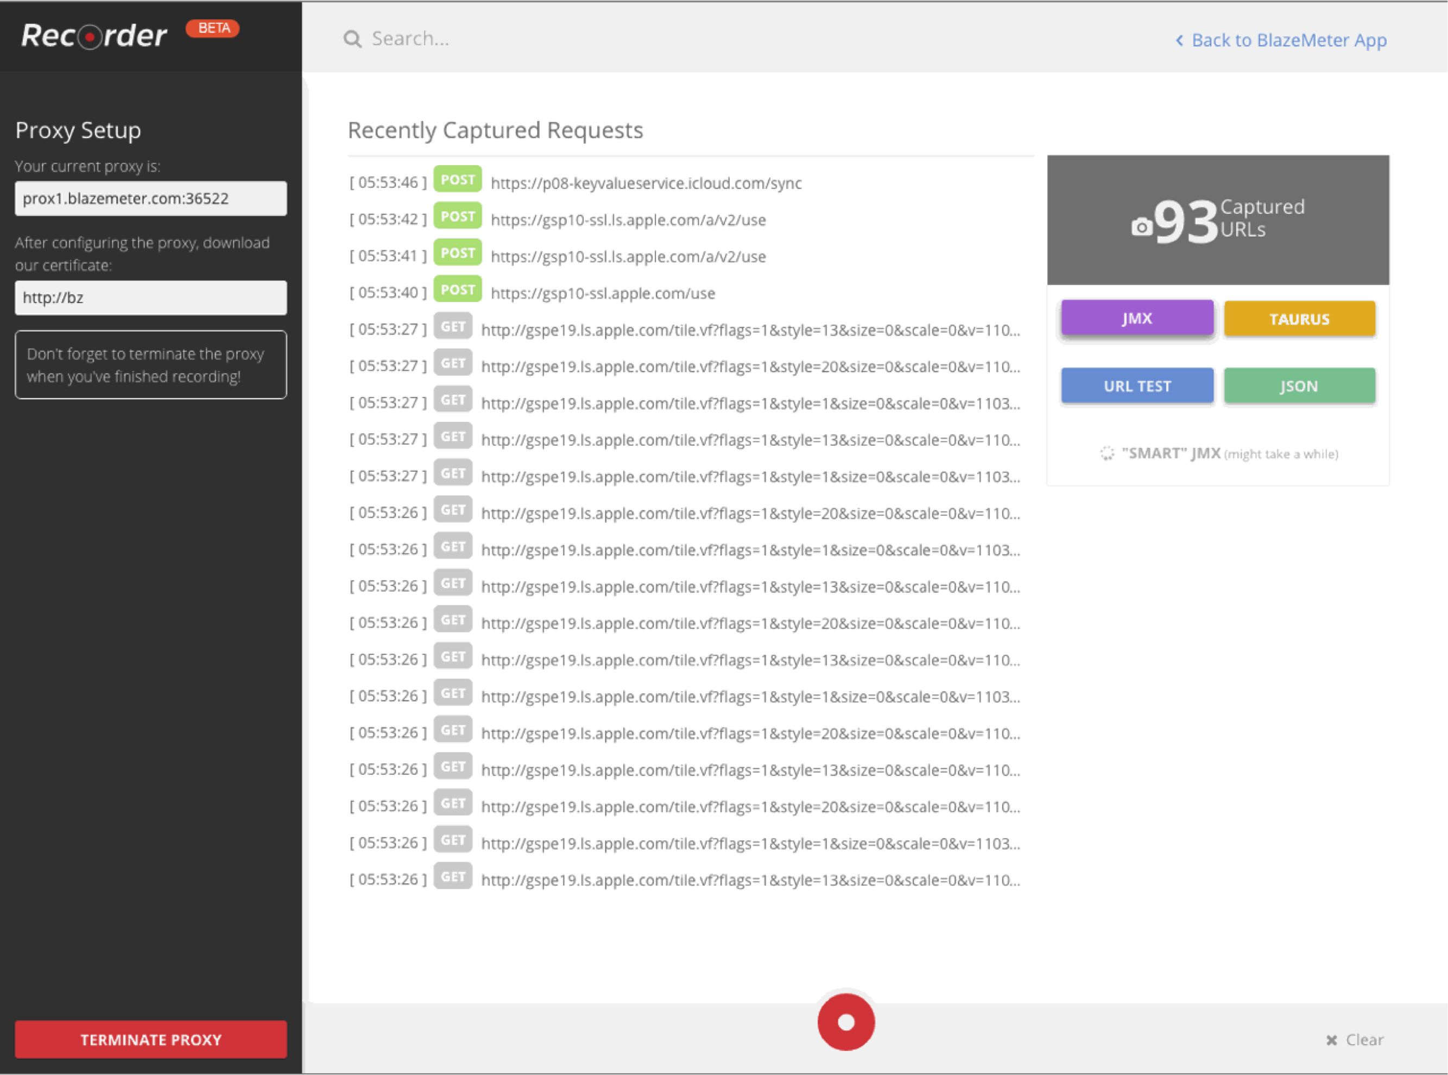
Task: Open the first 05:53:27 style=13 tile request
Action: 750,331
